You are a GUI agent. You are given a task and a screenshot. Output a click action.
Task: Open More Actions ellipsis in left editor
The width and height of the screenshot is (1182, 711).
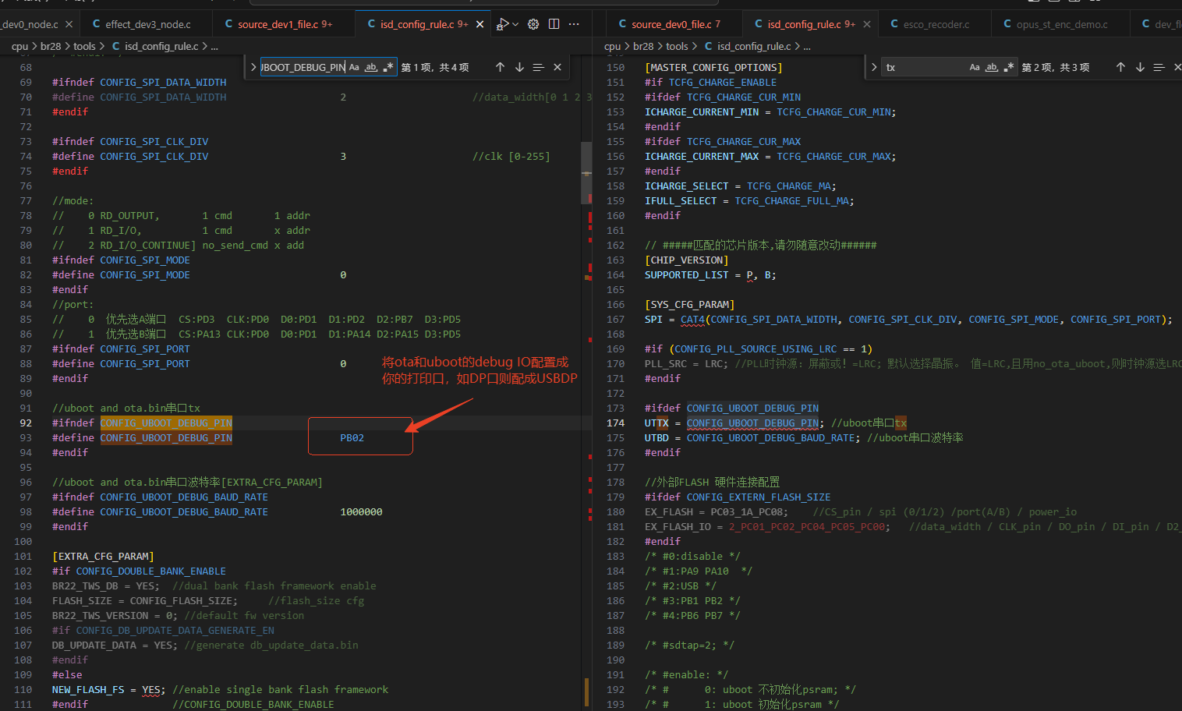point(574,24)
